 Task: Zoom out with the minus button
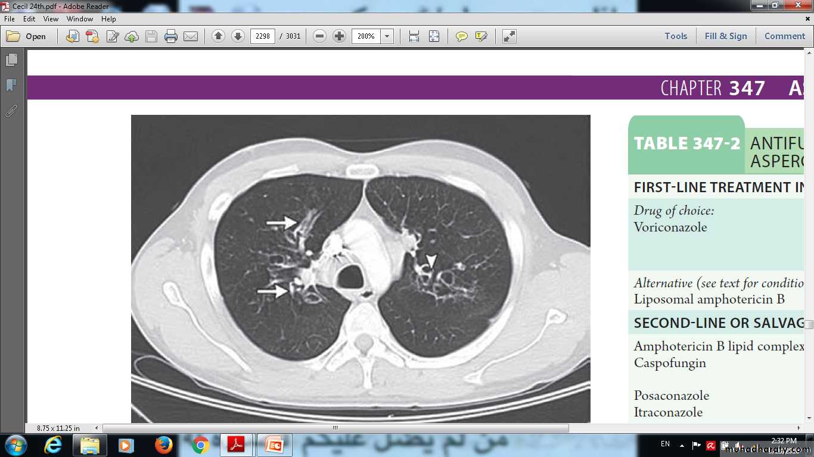(319, 36)
